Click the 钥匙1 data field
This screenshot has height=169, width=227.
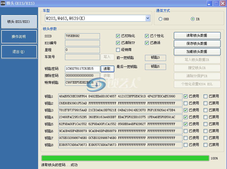pos(120,96)
